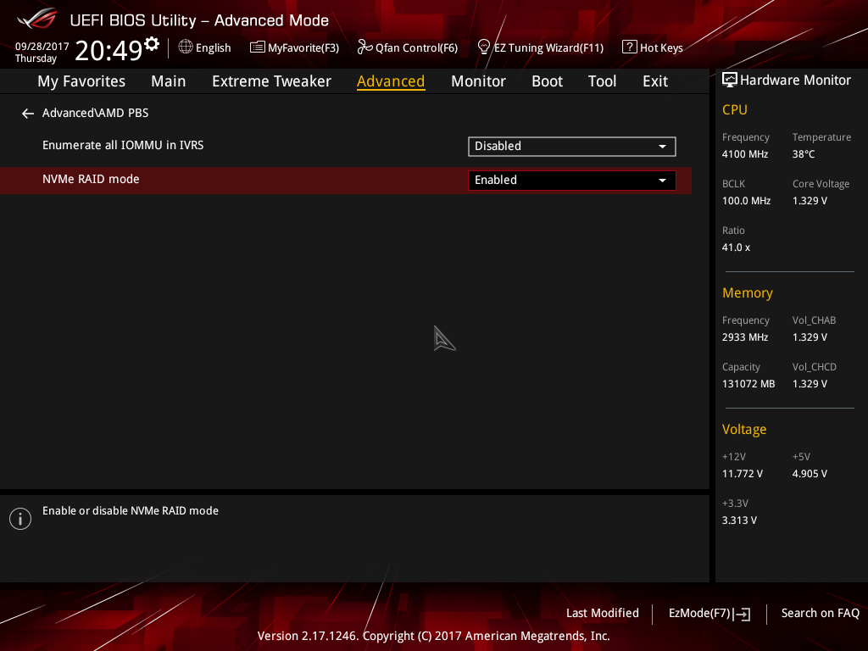
Task: Click the EzMode exit arrow icon
Action: (x=743, y=614)
